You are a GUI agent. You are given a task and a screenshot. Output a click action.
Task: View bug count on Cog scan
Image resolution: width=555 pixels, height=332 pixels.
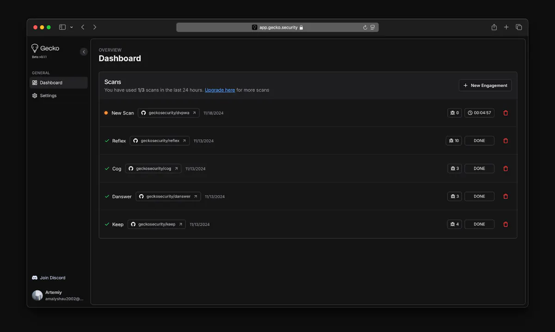click(455, 168)
